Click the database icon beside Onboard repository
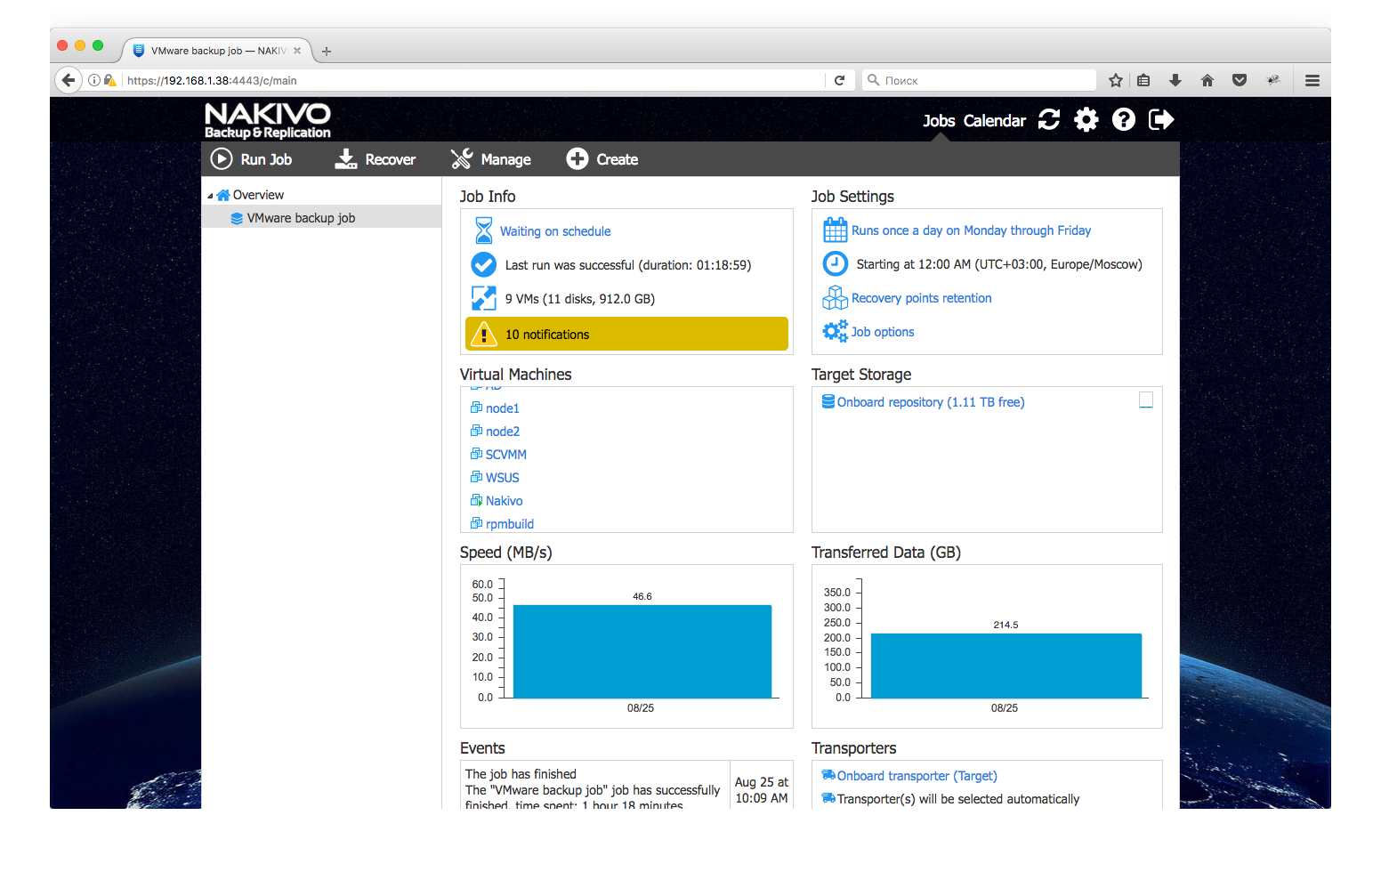Screen dimensions: 1381x880 828,401
